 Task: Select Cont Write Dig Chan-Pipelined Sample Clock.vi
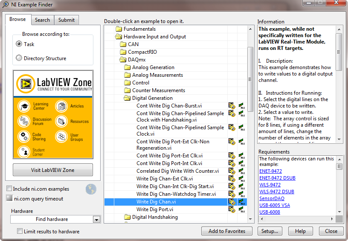coord(180,131)
